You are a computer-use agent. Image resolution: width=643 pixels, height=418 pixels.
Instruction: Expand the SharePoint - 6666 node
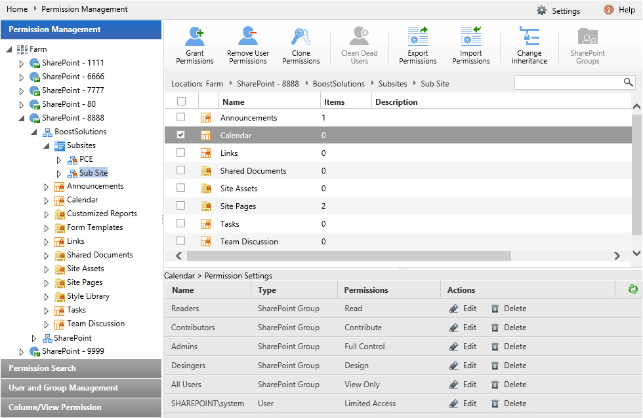[21, 77]
